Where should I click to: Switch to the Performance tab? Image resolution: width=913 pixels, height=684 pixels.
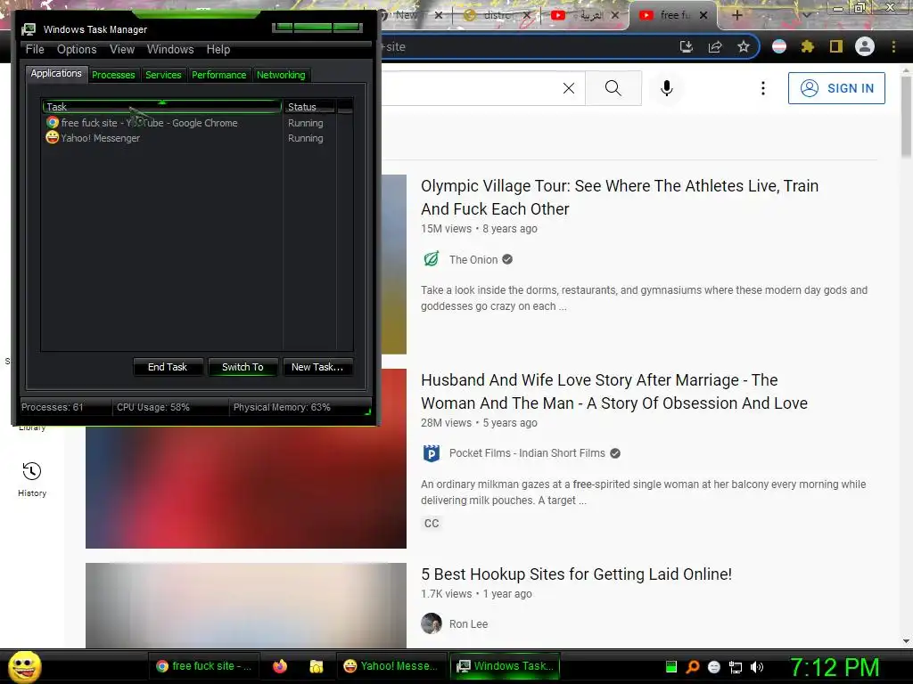point(219,75)
